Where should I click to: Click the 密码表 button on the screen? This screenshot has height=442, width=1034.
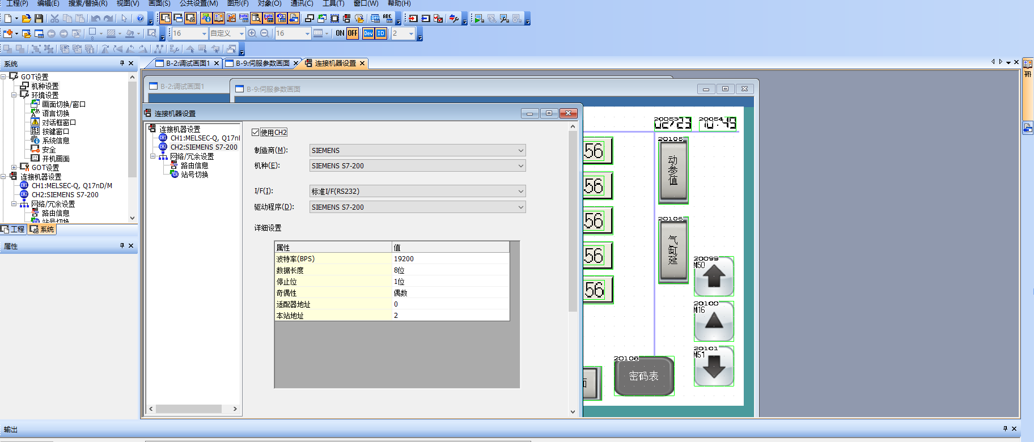tap(644, 376)
